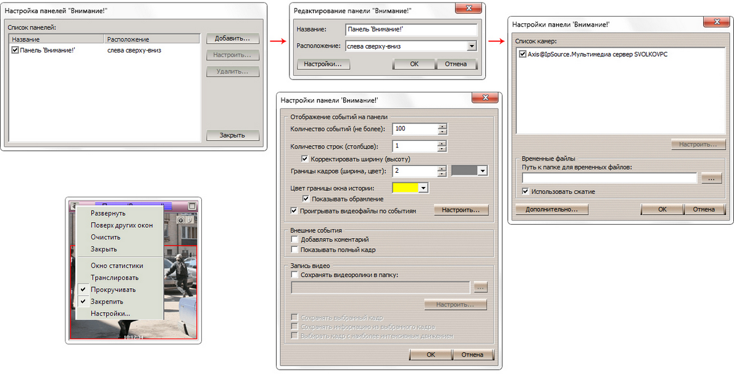Click the round arrow icon over the video frame

coord(181,220)
